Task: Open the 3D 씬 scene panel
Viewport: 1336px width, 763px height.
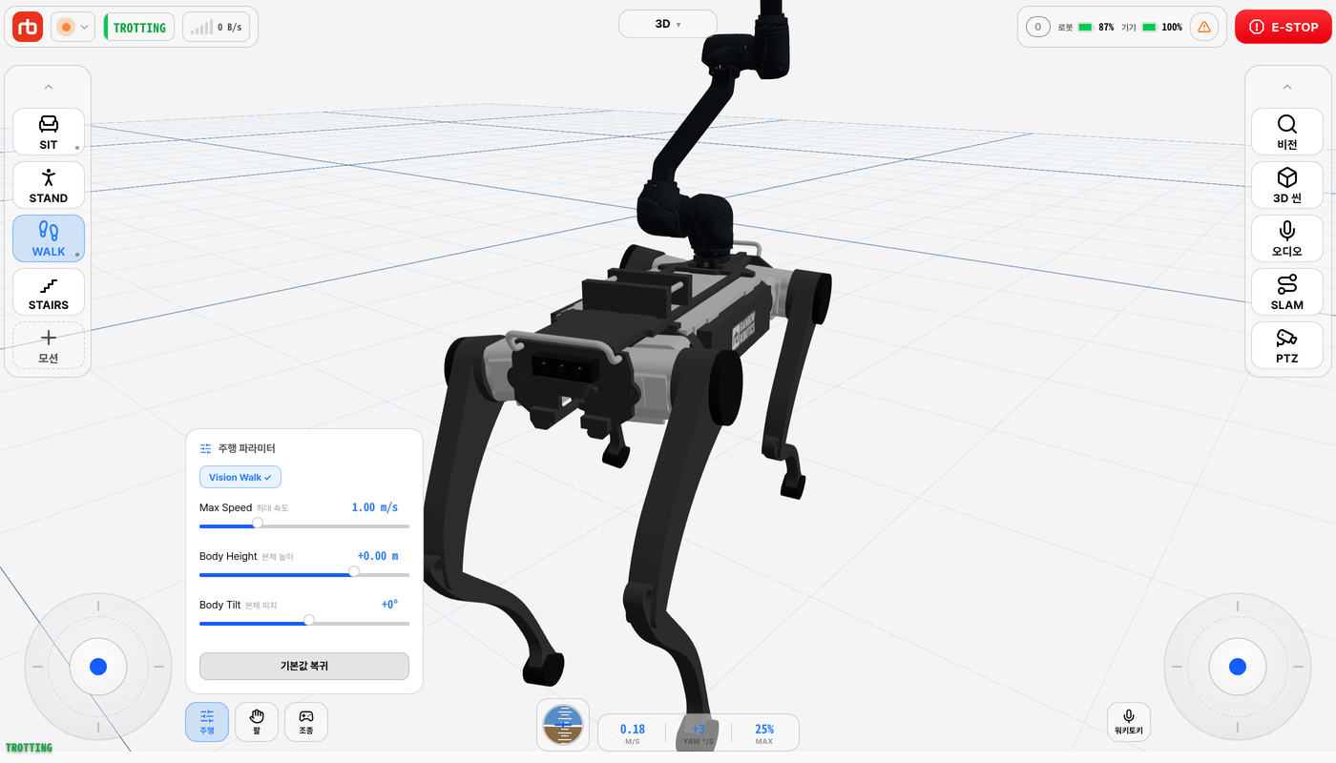Action: (1287, 185)
